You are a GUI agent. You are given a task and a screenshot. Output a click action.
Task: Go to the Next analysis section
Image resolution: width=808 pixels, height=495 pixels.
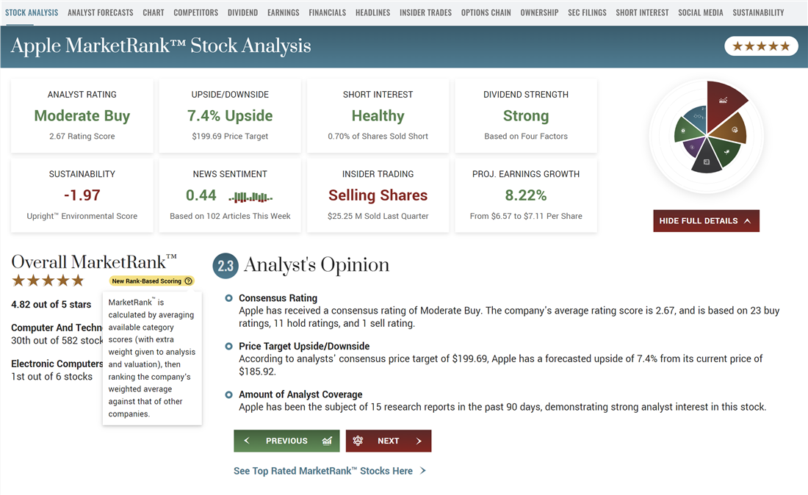389,441
